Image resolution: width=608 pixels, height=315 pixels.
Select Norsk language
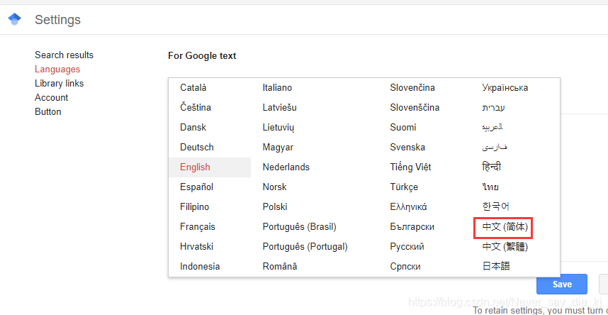click(x=274, y=187)
